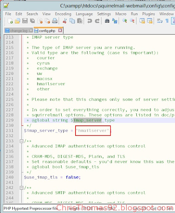This screenshot has width=175, height=213.
Task: Undo the last action
Action: pyautogui.click(x=89, y=21)
